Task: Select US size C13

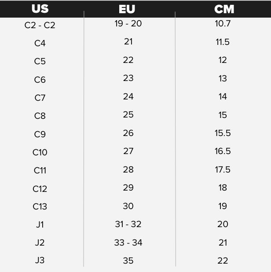Action: coord(40,206)
